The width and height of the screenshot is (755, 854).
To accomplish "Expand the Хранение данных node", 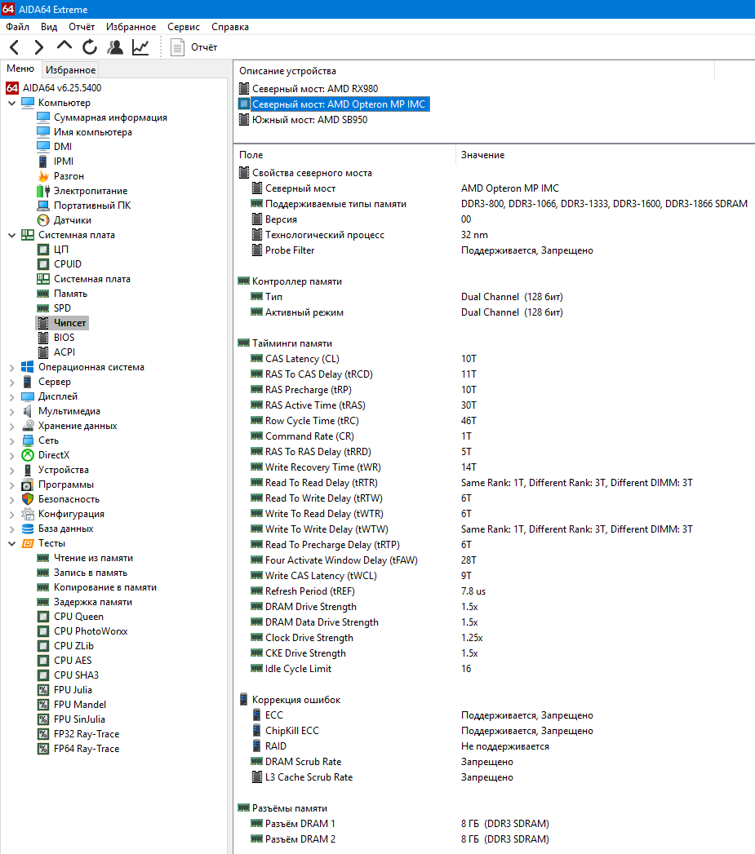I will tap(11, 427).
